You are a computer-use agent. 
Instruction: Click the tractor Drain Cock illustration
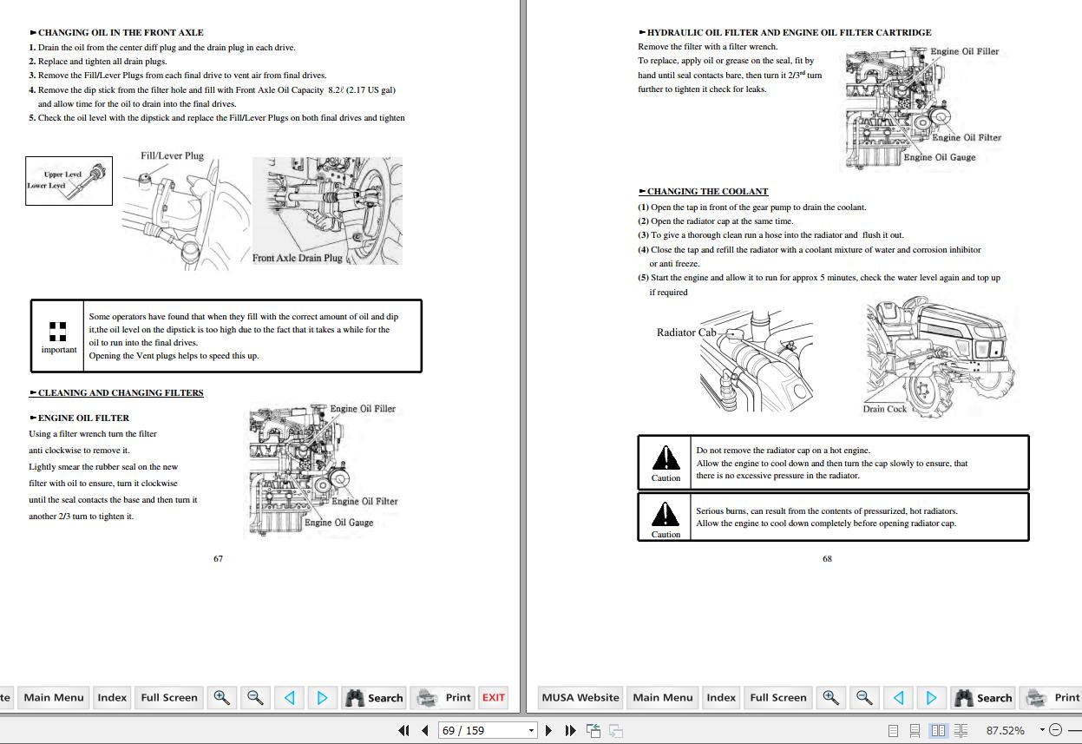(x=939, y=357)
